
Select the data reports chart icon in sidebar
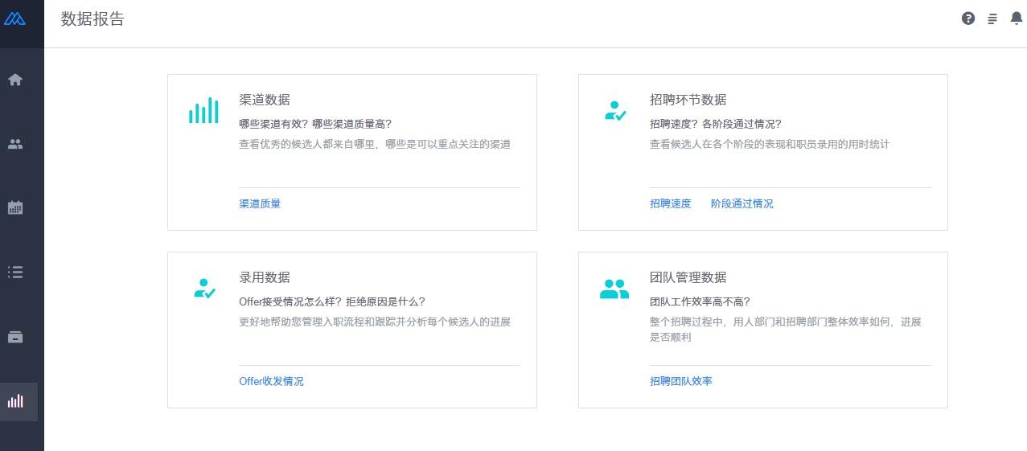[15, 401]
